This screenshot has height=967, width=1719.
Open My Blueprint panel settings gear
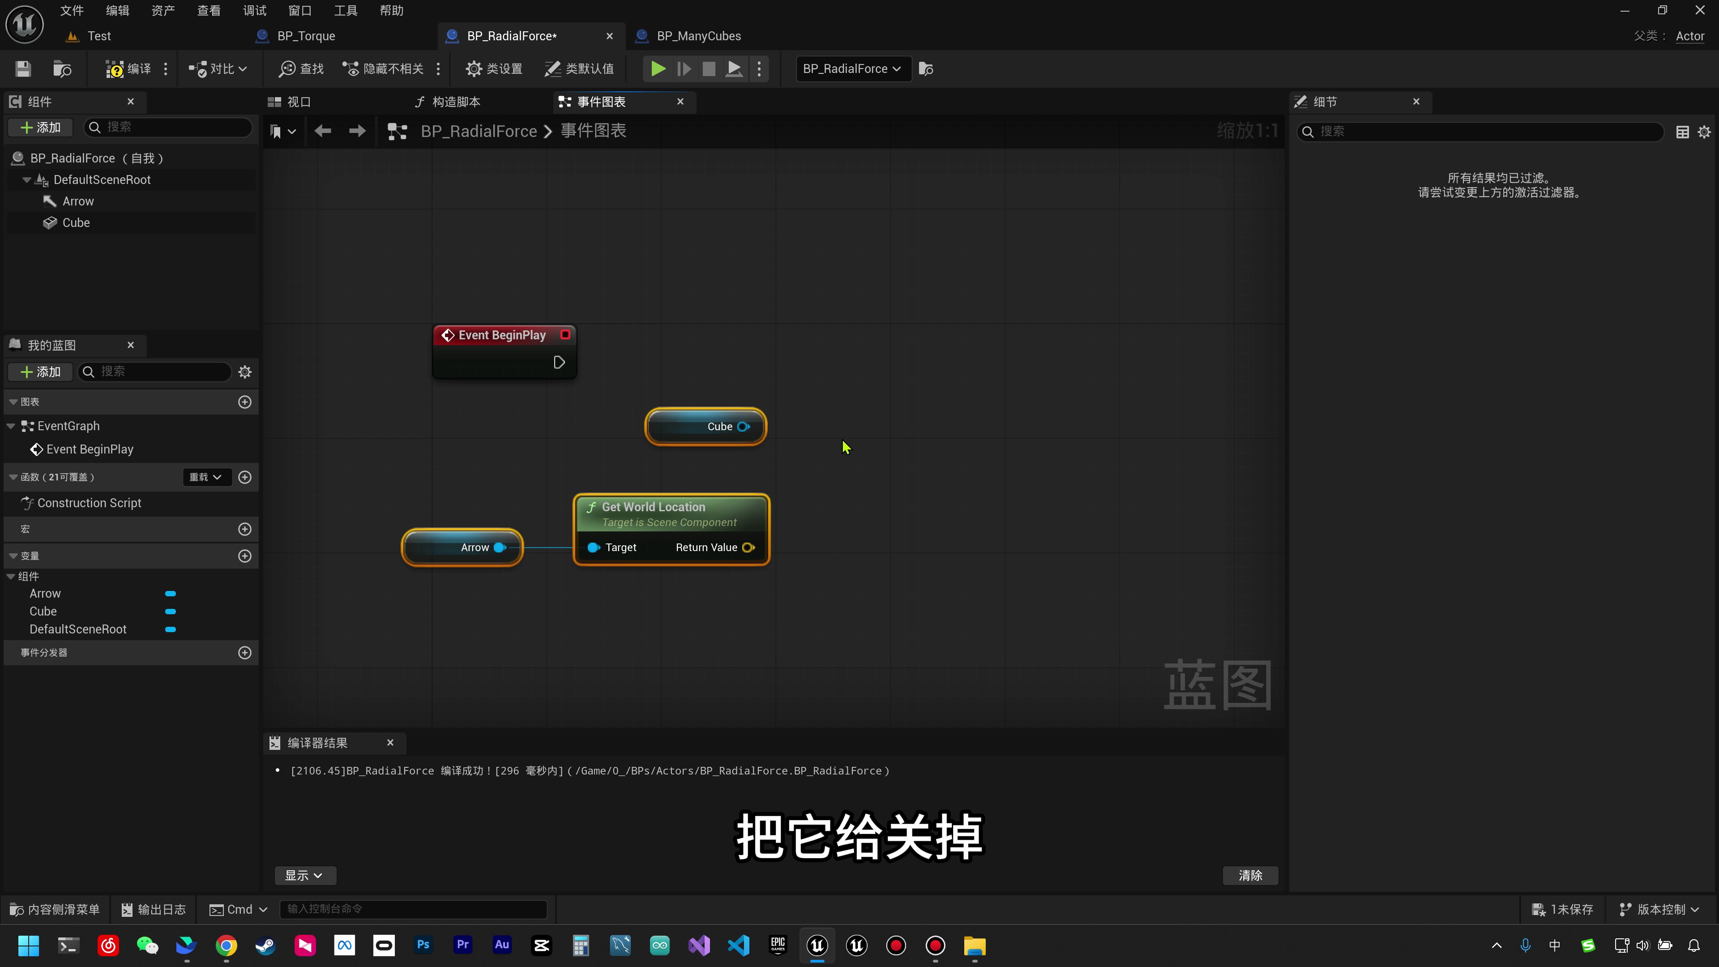[245, 372]
